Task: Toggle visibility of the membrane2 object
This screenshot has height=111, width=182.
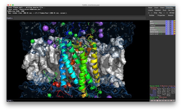Action: (x=157, y=34)
